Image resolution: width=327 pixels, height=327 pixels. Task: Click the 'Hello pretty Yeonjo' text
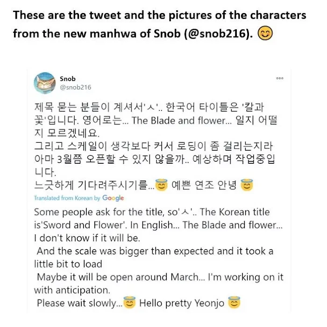click(182, 303)
